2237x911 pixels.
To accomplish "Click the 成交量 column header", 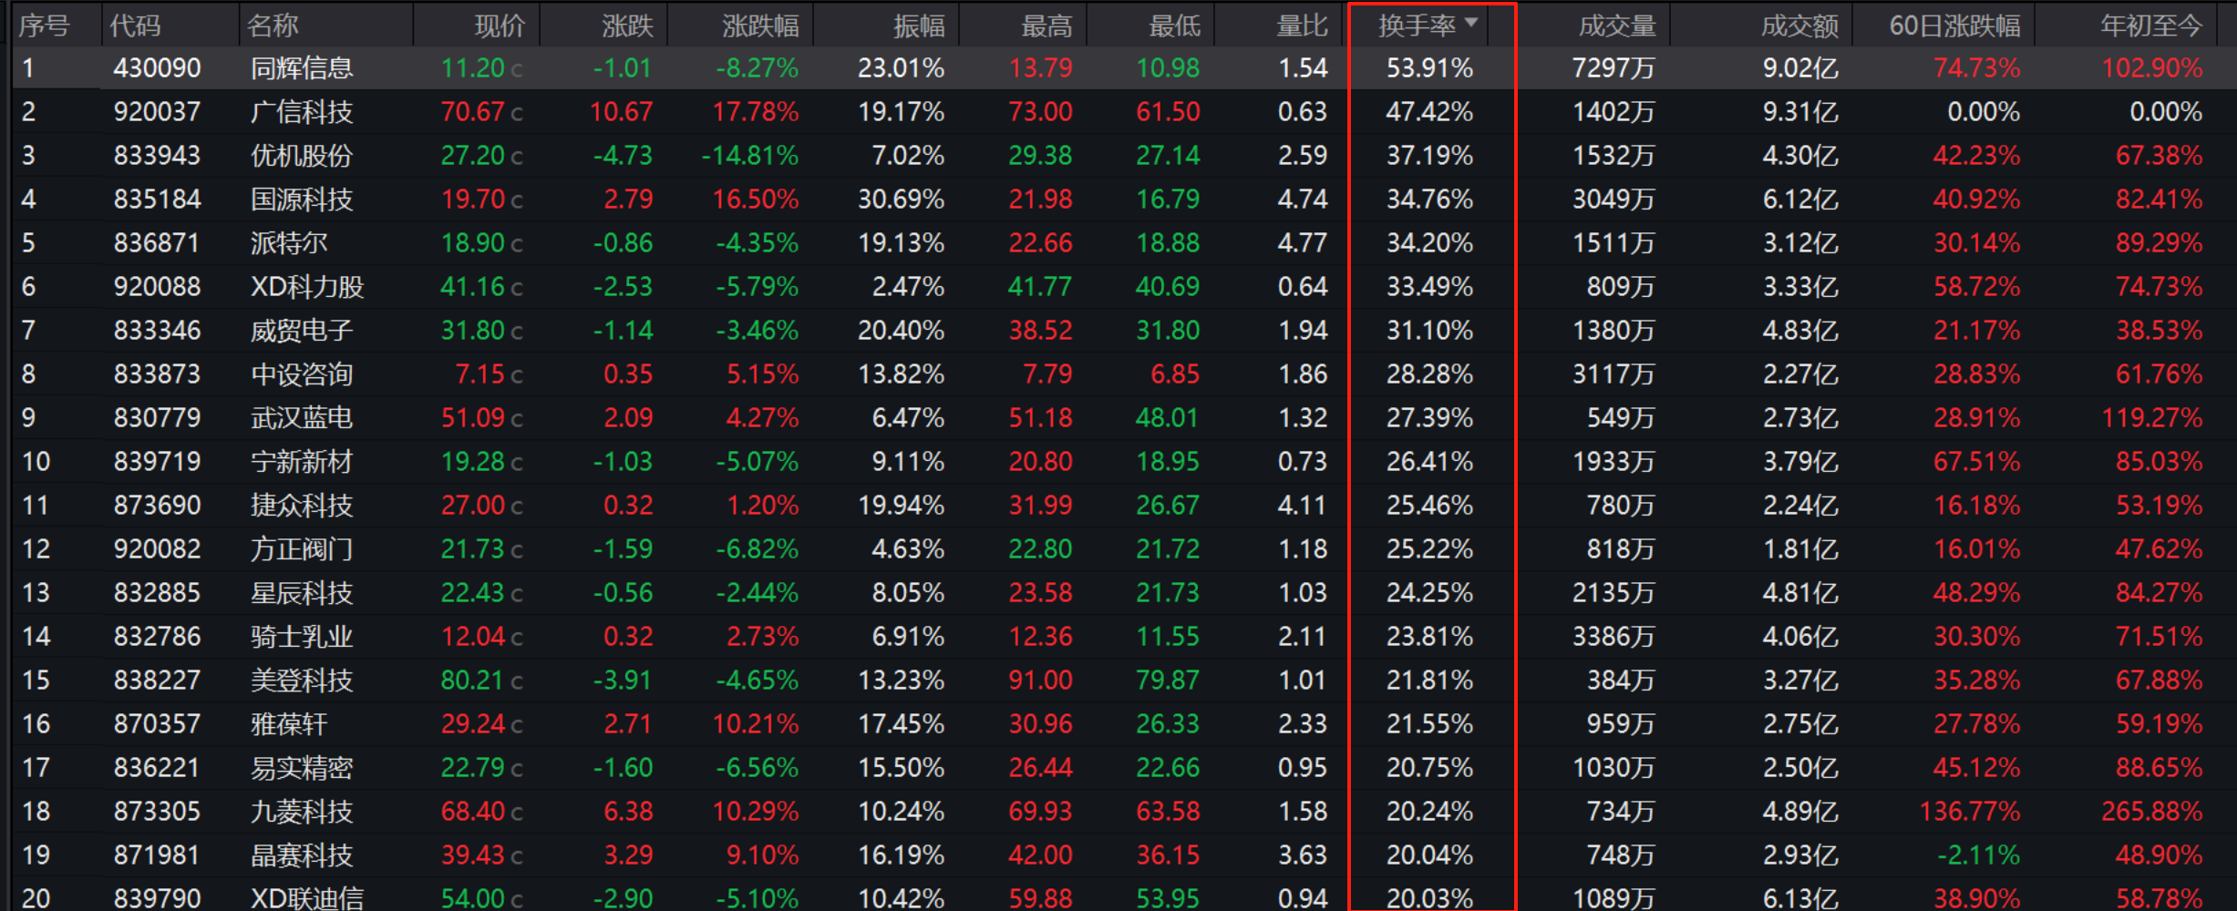I will (x=1617, y=26).
